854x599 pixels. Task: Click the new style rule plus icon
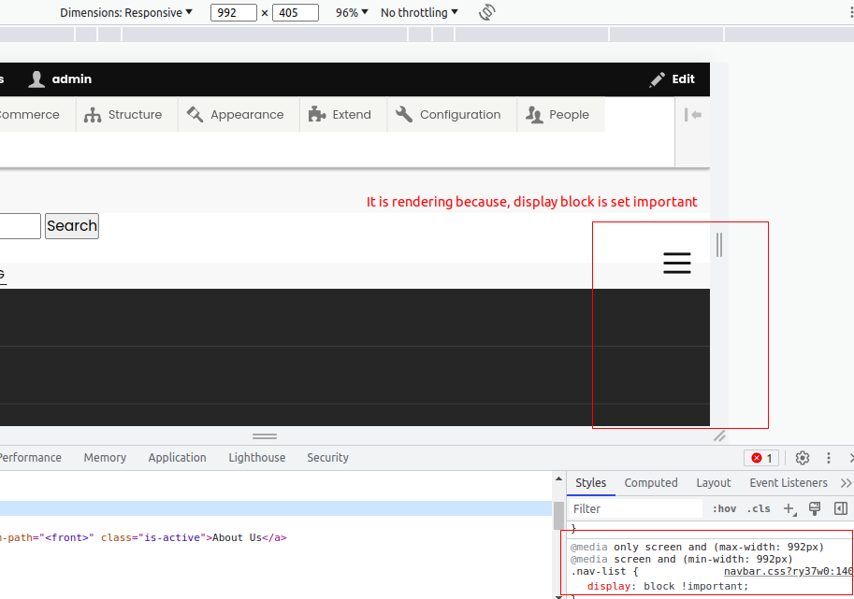click(789, 509)
